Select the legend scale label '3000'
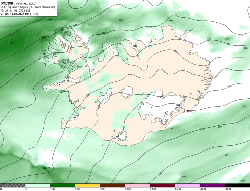 (x=228, y=189)
